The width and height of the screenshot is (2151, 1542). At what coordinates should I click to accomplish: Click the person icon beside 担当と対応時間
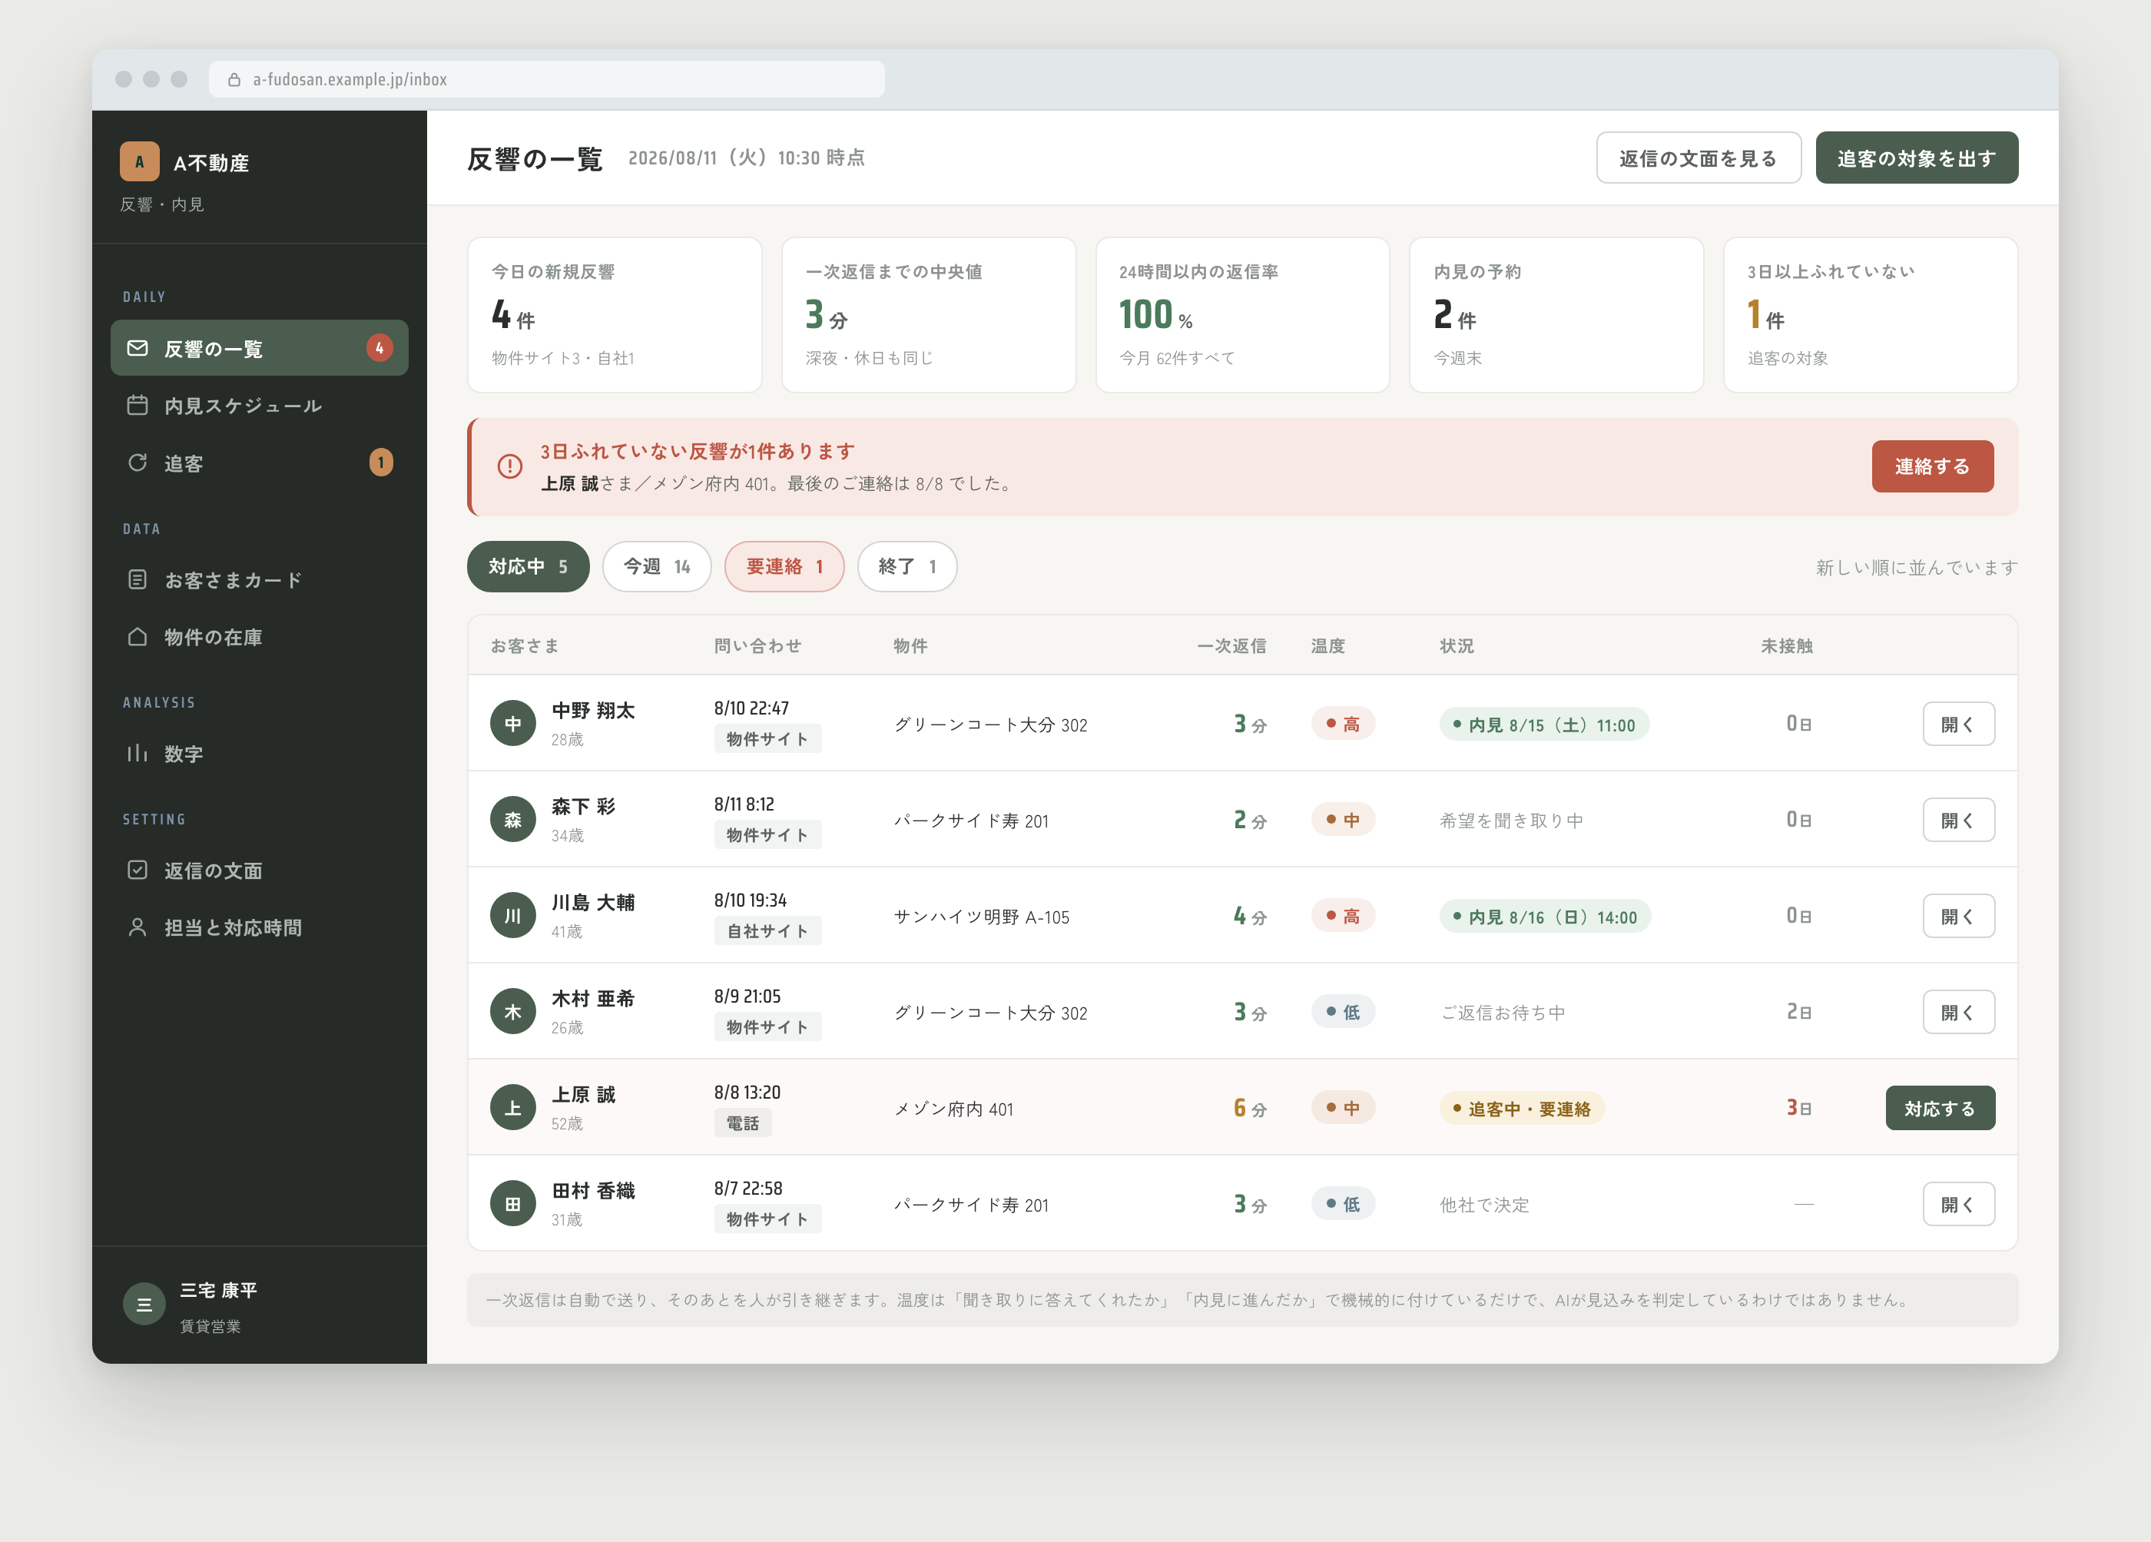point(138,927)
